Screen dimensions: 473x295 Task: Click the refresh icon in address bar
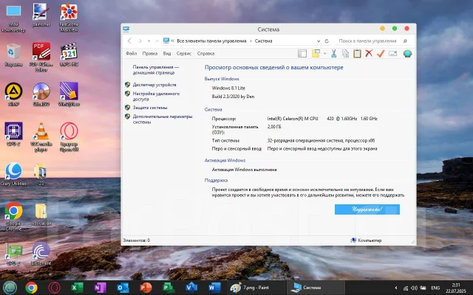pos(327,41)
